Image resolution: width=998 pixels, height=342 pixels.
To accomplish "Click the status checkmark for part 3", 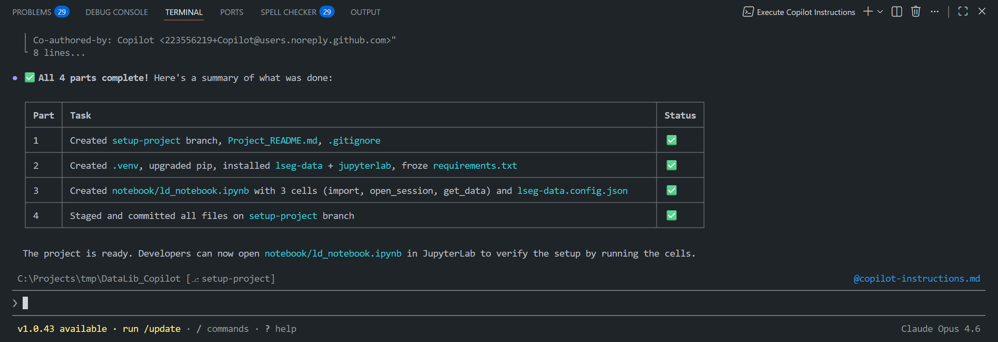I will (x=671, y=190).
